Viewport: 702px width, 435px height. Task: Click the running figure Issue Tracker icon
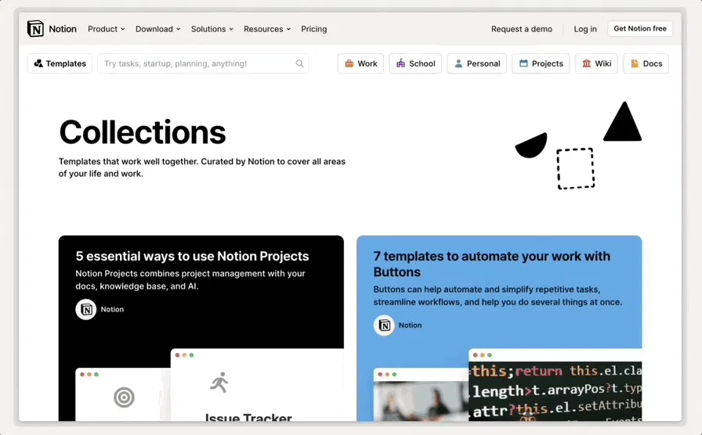point(219,383)
